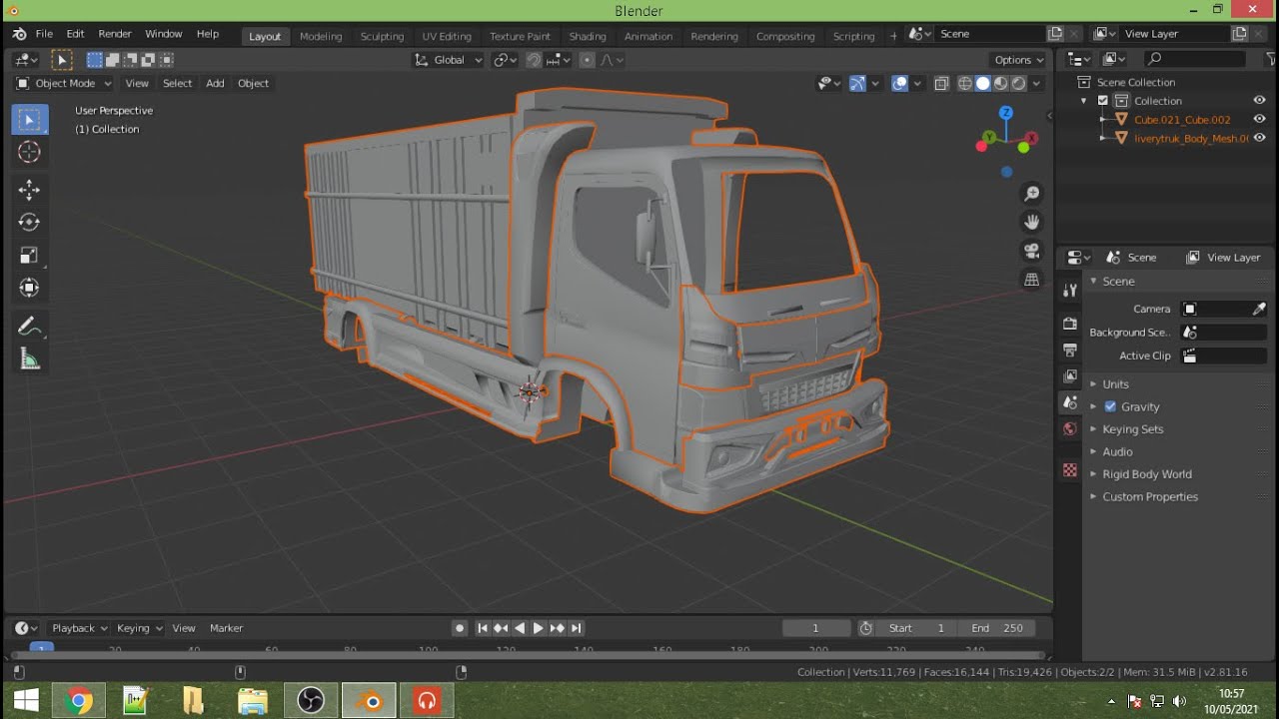
Task: Open the Object Mode dropdown
Action: tap(64, 83)
